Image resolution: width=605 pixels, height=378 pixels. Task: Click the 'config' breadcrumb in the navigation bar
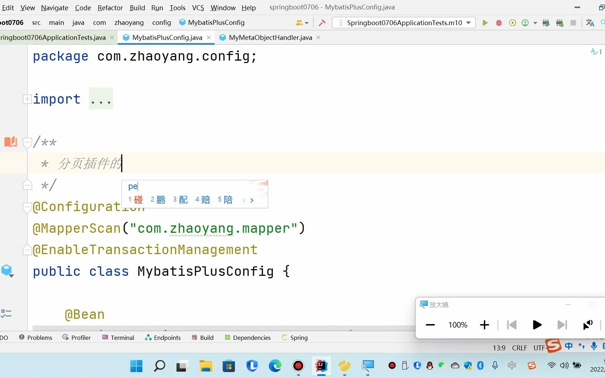click(161, 23)
